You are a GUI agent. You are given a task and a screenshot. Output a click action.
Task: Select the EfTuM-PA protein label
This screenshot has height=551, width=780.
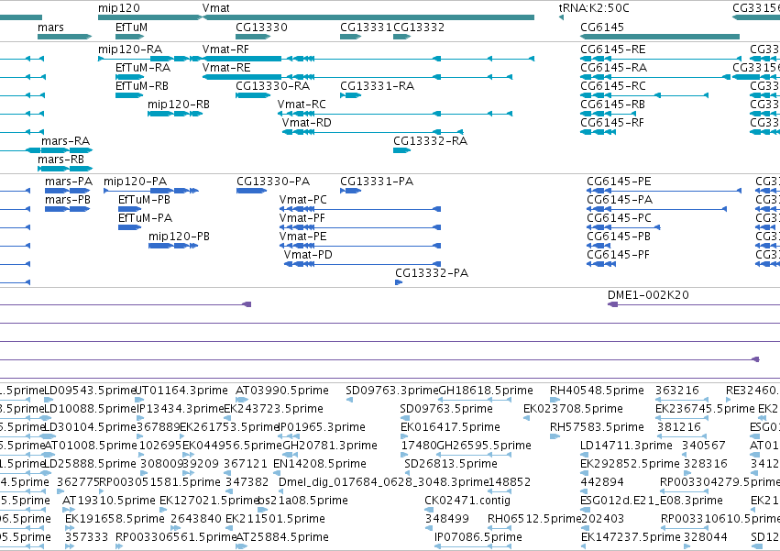click(x=145, y=218)
